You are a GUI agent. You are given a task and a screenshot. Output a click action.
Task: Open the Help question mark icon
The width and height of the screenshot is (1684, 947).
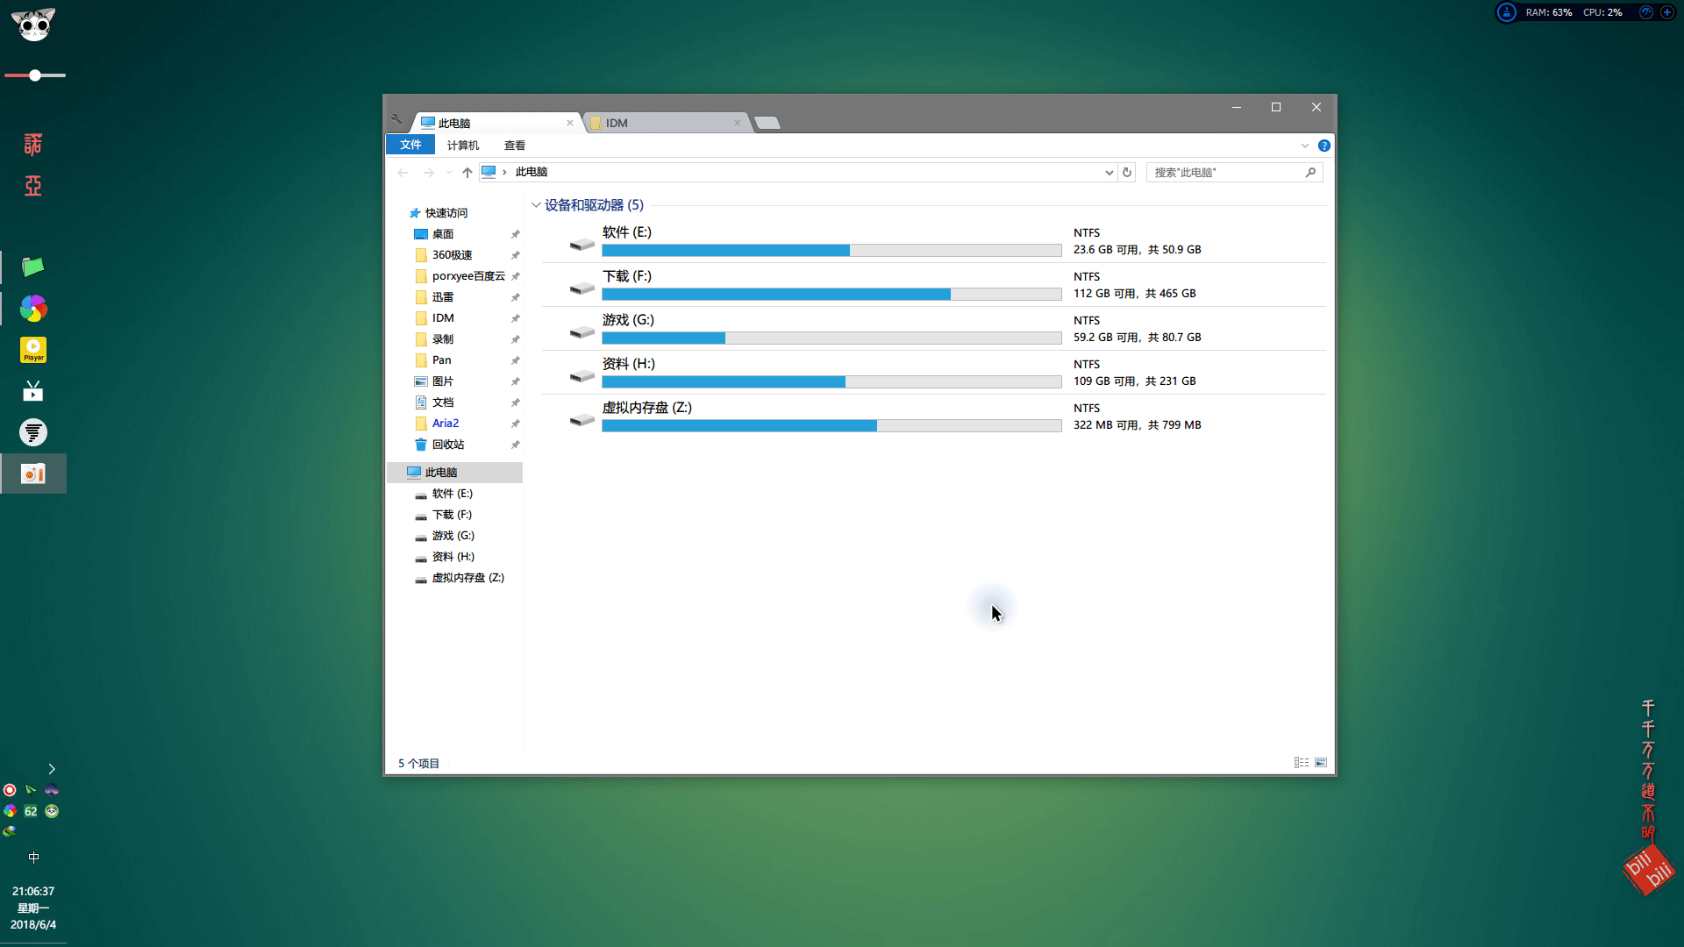1324,146
